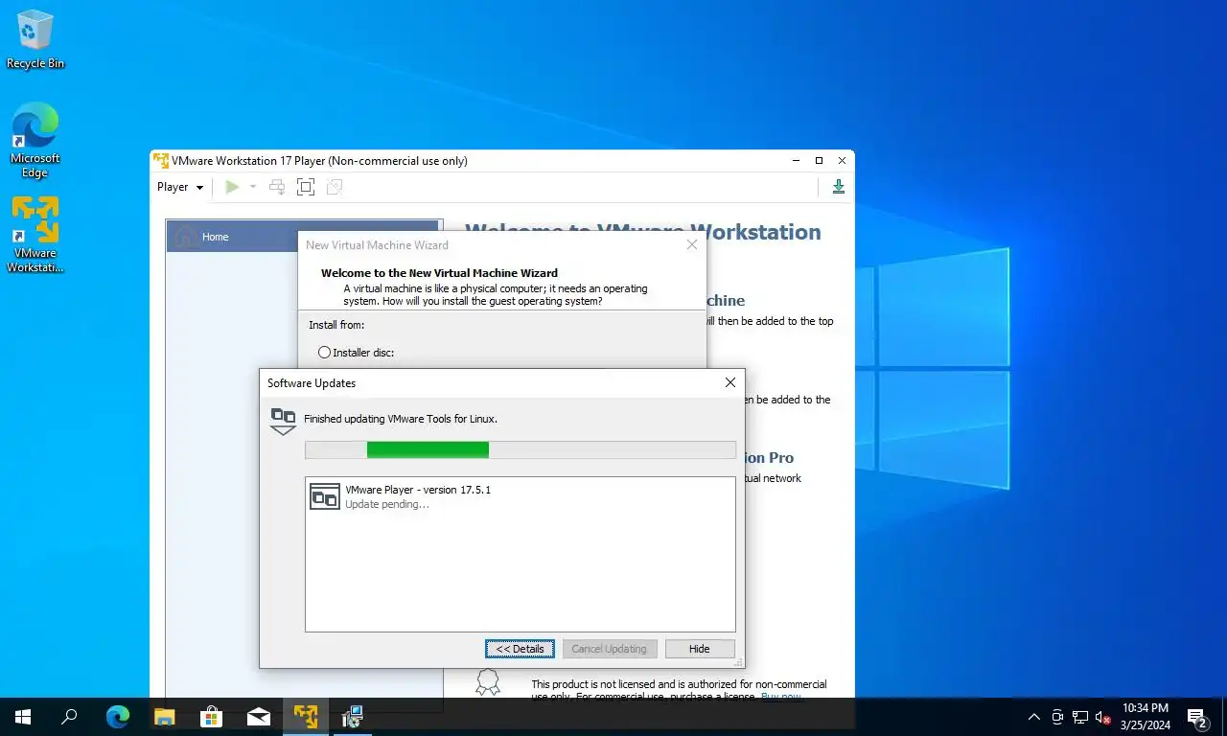The height and width of the screenshot is (736, 1227).
Task: Open Recycle Bin desktop icon
Action: (x=35, y=40)
